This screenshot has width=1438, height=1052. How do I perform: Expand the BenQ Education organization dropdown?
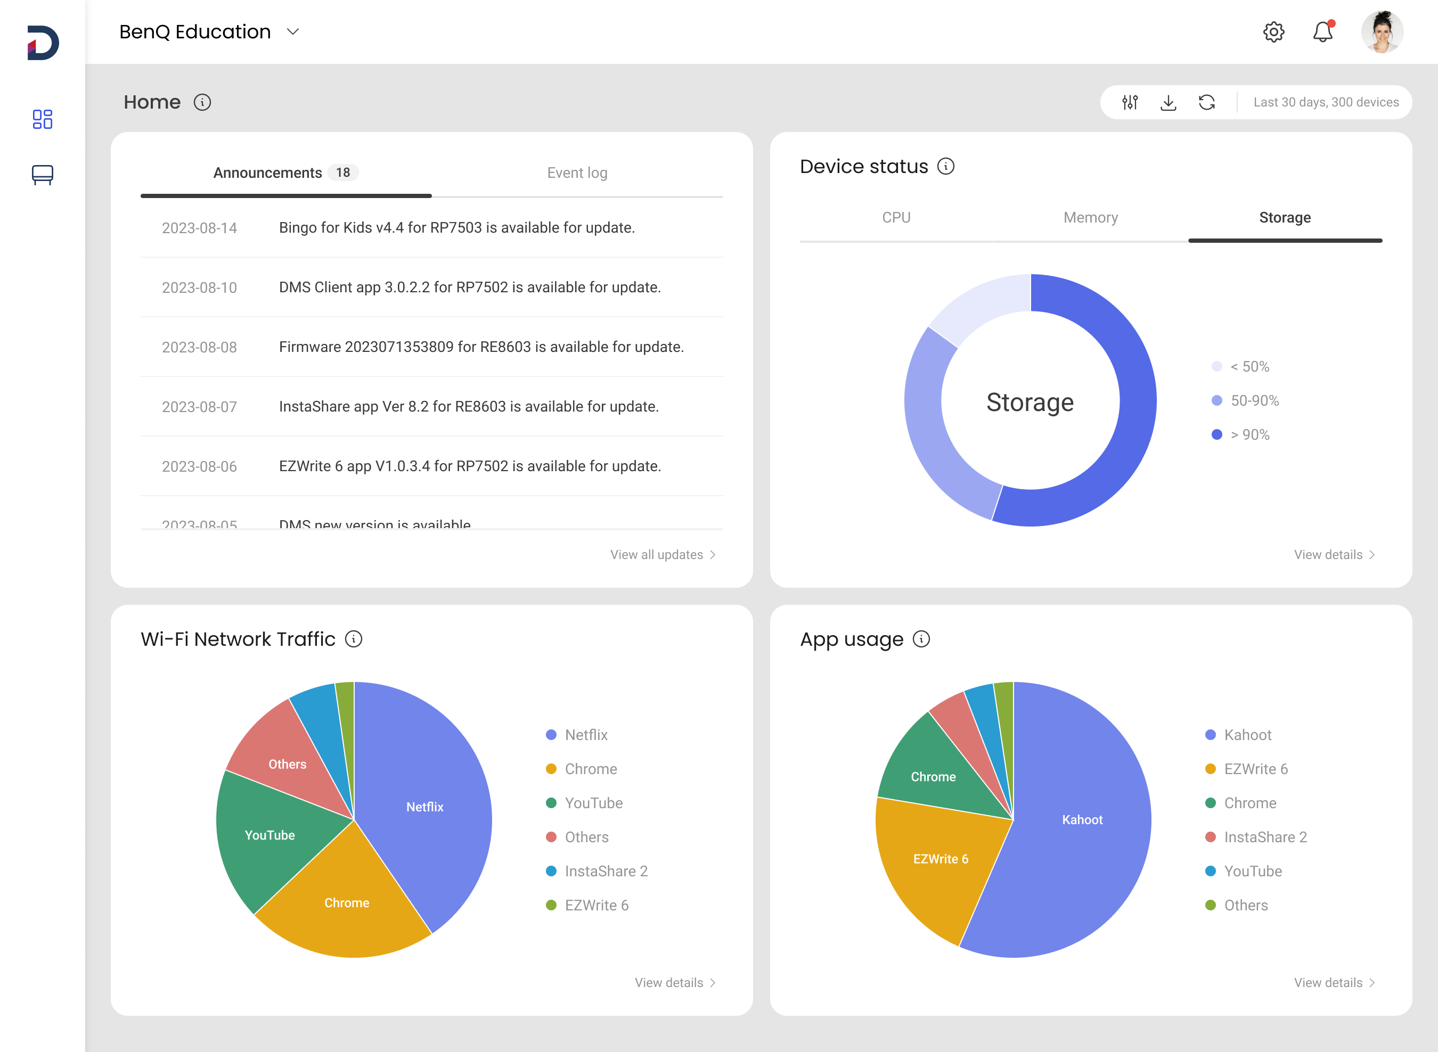click(x=292, y=32)
